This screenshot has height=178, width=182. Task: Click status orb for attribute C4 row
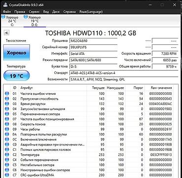[7, 160]
